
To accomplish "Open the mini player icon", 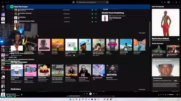I will (177, 95).
